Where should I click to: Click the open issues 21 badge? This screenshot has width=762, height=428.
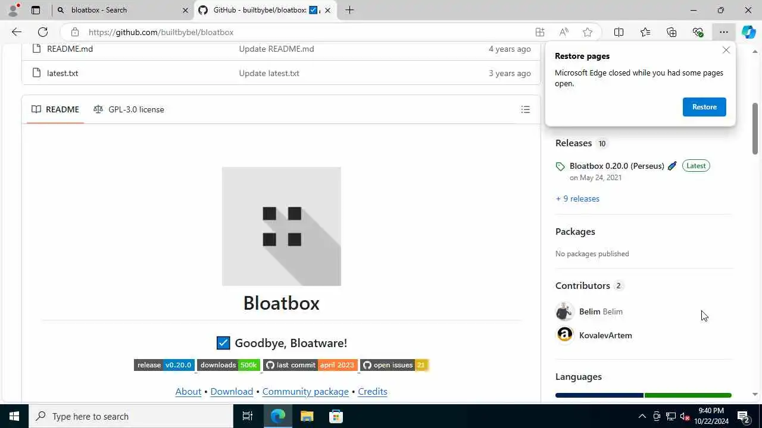394,365
